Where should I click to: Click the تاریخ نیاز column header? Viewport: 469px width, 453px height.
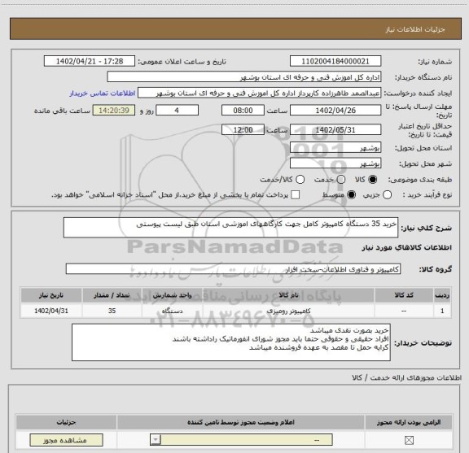point(51,295)
